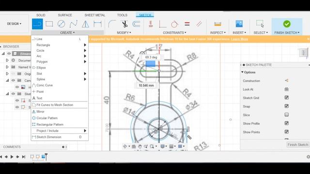Open the CONSTRAINTS dropdown
The image size is (310, 174).
174,32
